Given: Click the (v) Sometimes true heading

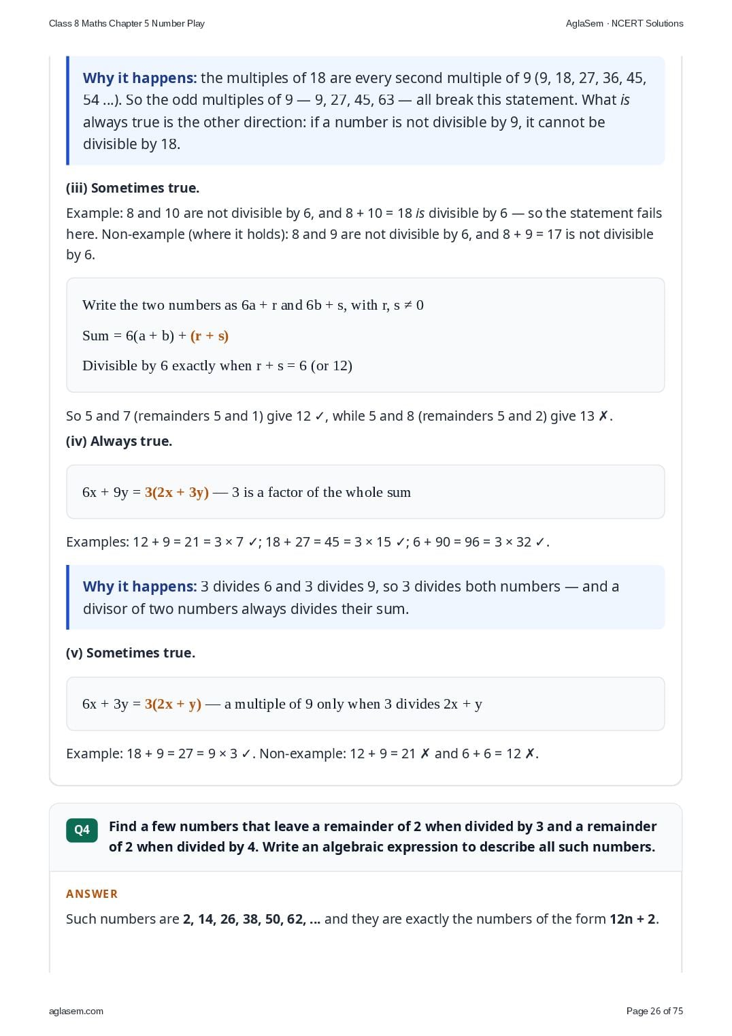Looking at the screenshot, I should 131,653.
